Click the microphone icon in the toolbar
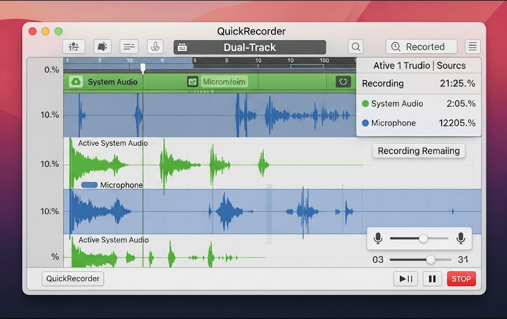This screenshot has height=319, width=507. (x=155, y=47)
